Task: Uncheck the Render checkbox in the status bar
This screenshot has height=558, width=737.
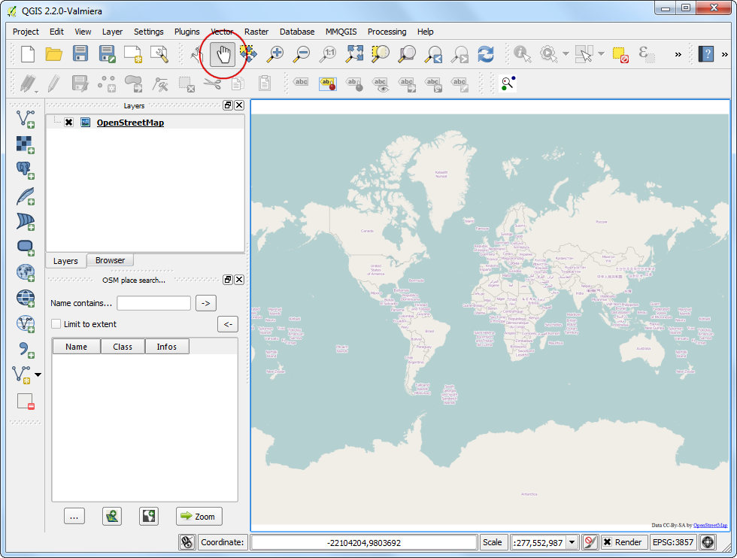Action: pos(607,542)
